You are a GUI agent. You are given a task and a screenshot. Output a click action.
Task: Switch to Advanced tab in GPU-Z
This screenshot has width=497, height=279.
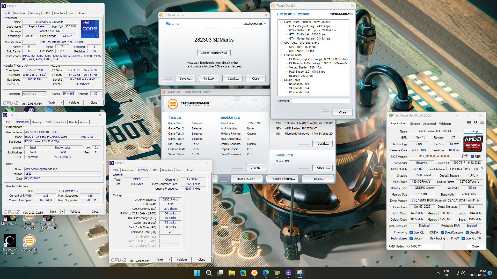pyautogui.click(x=429, y=124)
